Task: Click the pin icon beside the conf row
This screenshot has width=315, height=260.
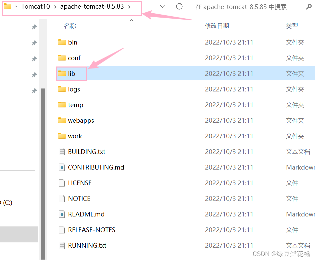Action: point(34,59)
